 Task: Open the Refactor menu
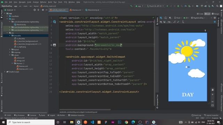coord(43,2)
